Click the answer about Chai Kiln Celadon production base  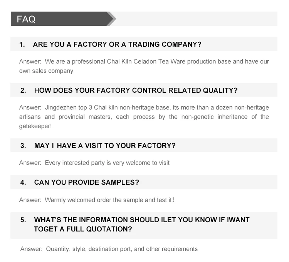pyautogui.click(x=144, y=66)
